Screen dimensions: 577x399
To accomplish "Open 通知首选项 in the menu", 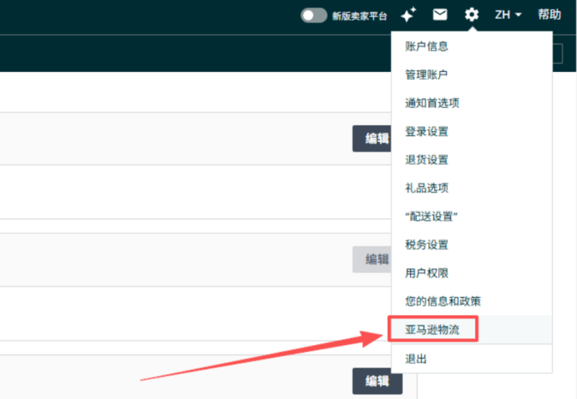I will [x=432, y=103].
